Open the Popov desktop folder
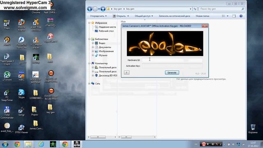The height and width of the screenshot is (148, 263). [x=35, y=111]
